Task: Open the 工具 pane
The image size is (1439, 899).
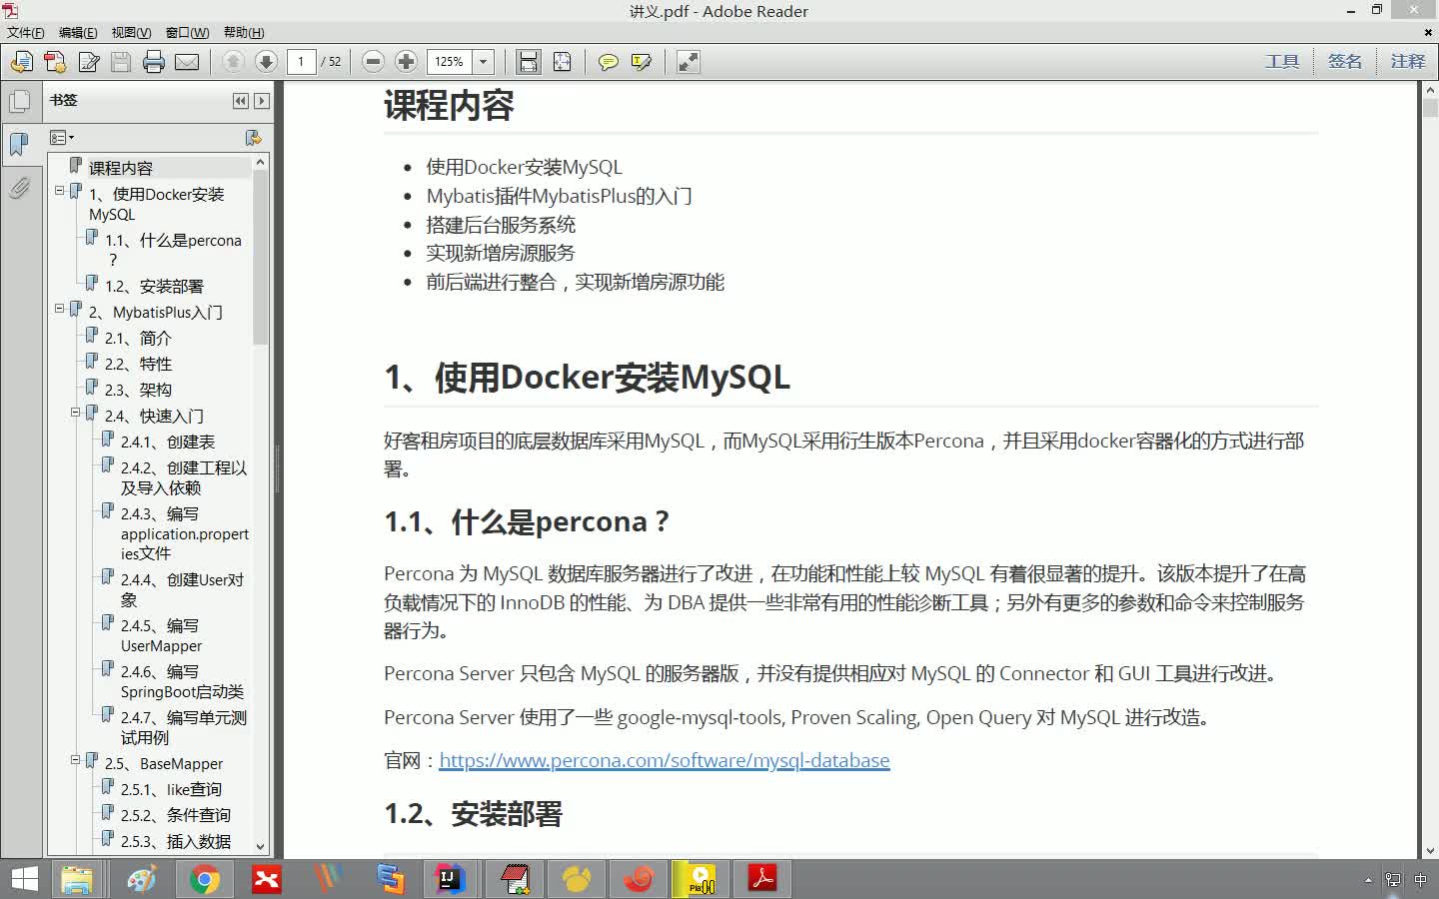Action: (x=1282, y=62)
